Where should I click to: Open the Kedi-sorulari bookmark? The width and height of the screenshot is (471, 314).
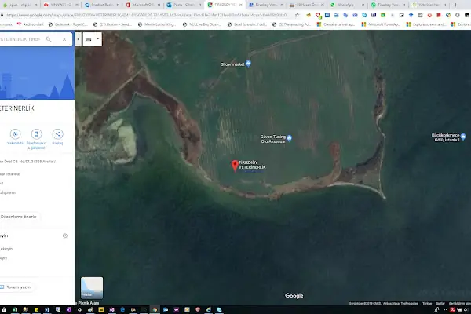tap(31, 24)
